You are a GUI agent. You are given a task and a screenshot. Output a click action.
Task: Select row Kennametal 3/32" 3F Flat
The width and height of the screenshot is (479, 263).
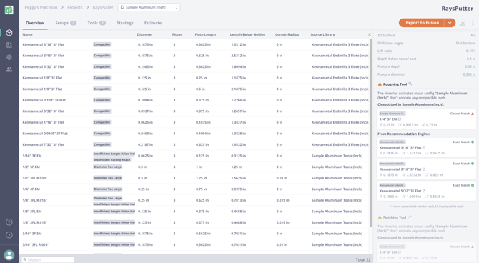(x=194, y=111)
